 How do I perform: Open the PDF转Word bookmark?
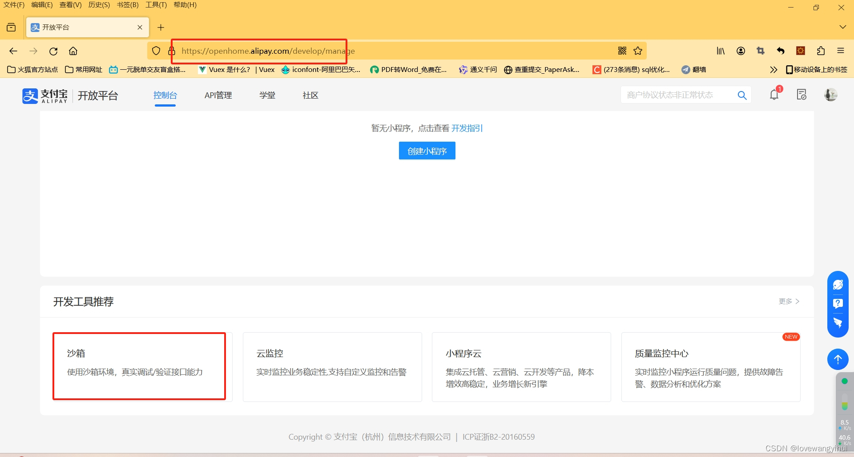pos(409,70)
